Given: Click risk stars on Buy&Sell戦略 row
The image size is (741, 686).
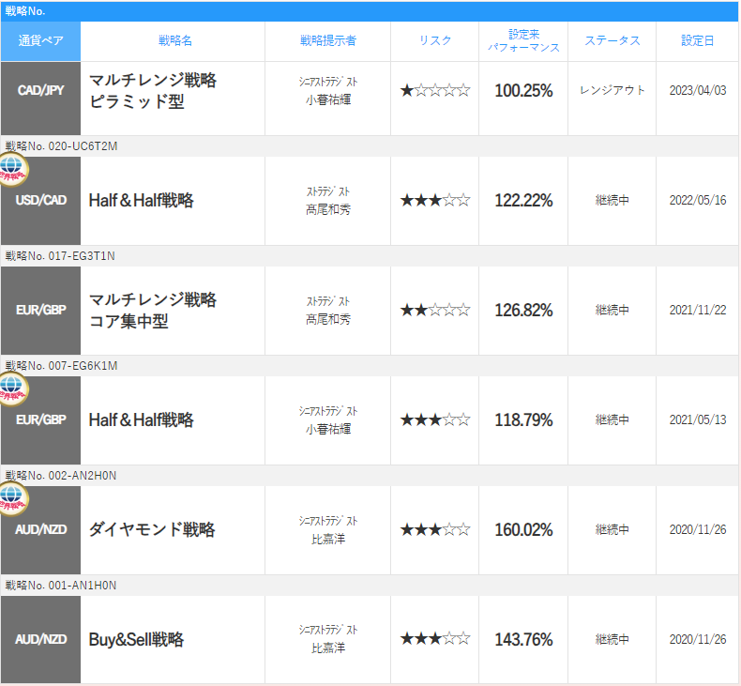Looking at the screenshot, I should [435, 639].
